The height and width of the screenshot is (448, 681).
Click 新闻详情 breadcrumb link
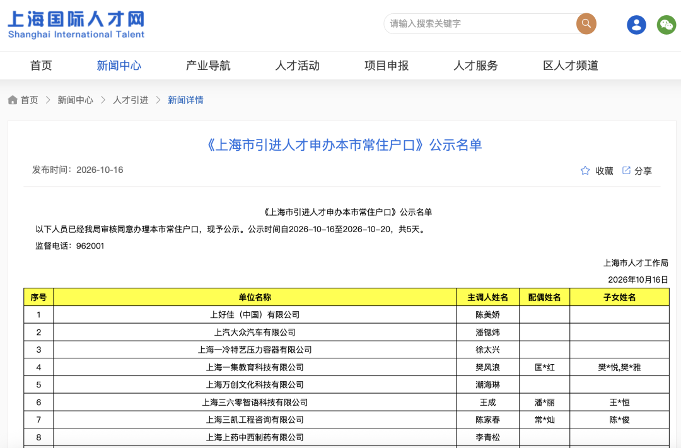coord(186,100)
